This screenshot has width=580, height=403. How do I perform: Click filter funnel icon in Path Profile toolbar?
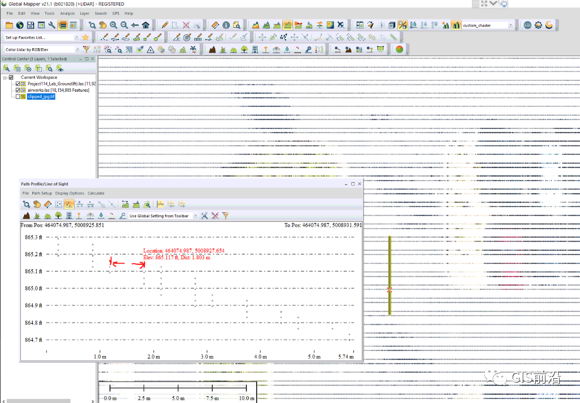(225, 216)
